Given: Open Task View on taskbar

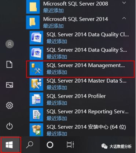Looking at the screenshot, I should pos(70,145).
